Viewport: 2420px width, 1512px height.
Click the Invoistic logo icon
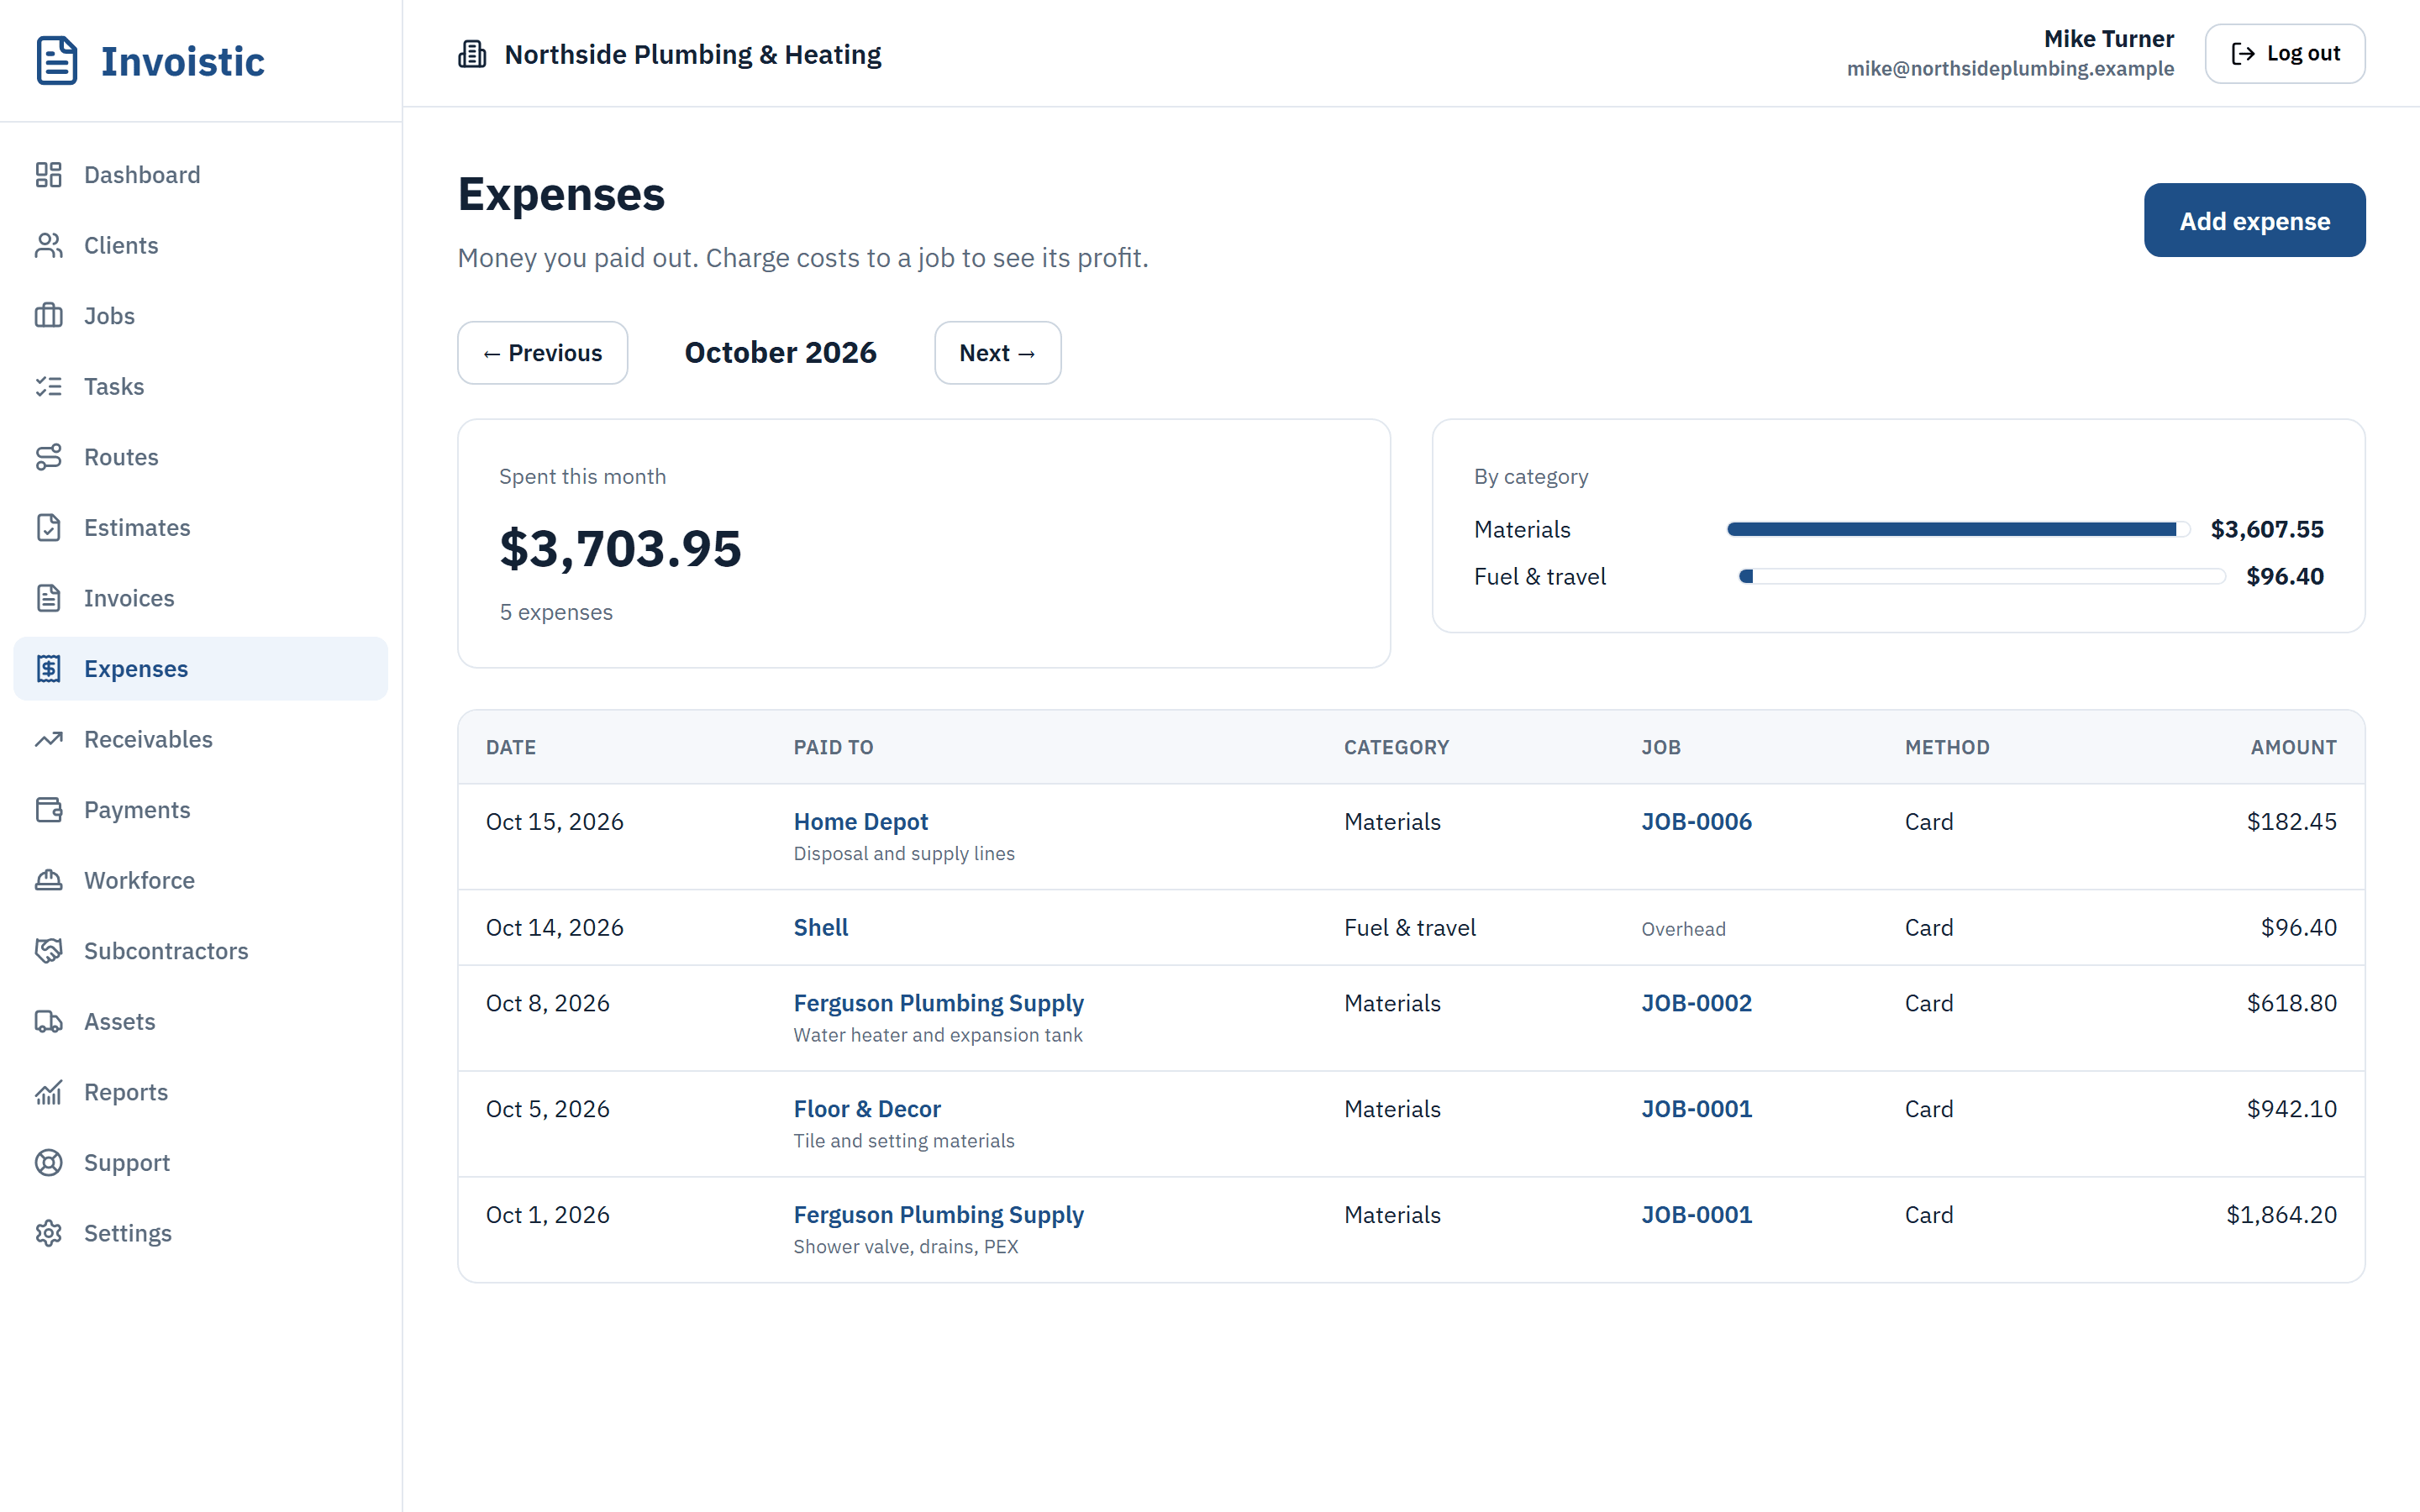point(57,61)
